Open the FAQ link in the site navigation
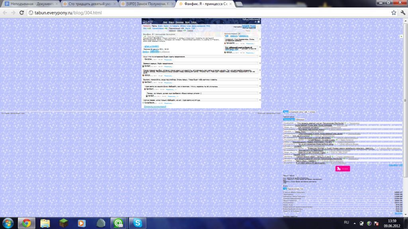Image resolution: width=408 pixels, height=229 pixels. (x=208, y=26)
